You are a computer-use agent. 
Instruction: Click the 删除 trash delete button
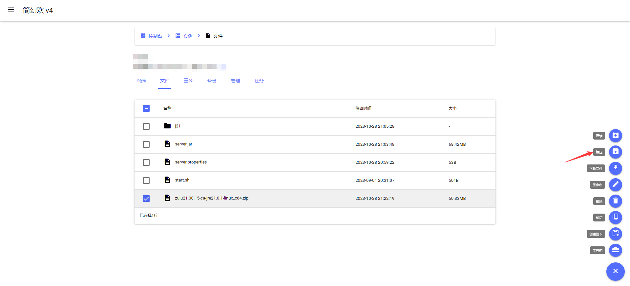(615, 201)
